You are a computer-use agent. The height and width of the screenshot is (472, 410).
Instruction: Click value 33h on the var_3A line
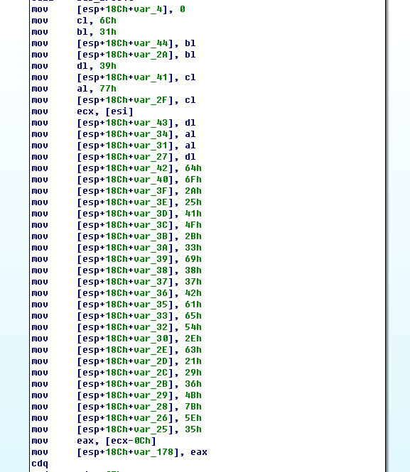tap(193, 248)
